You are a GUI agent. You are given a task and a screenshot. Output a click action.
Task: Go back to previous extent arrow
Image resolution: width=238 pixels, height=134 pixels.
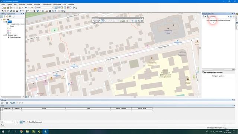(x=20, y=11)
